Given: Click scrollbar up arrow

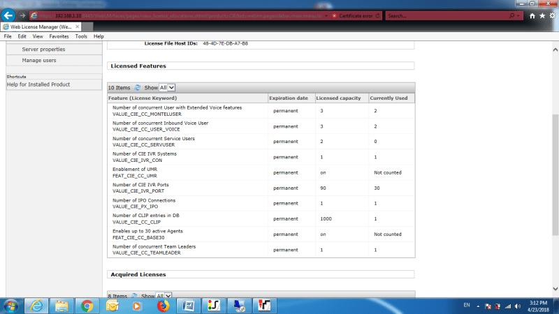Looking at the screenshot, I should tap(555, 50).
